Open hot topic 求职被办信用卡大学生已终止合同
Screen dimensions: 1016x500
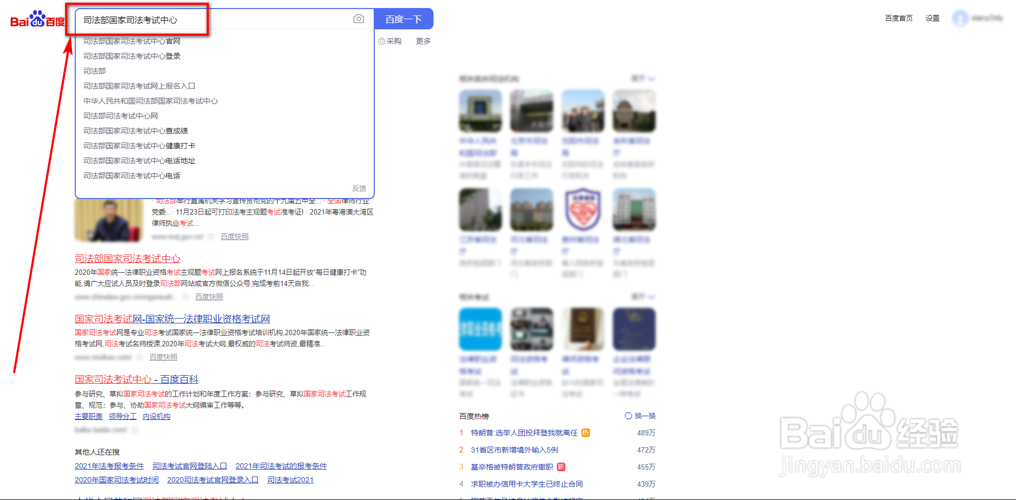(x=527, y=484)
